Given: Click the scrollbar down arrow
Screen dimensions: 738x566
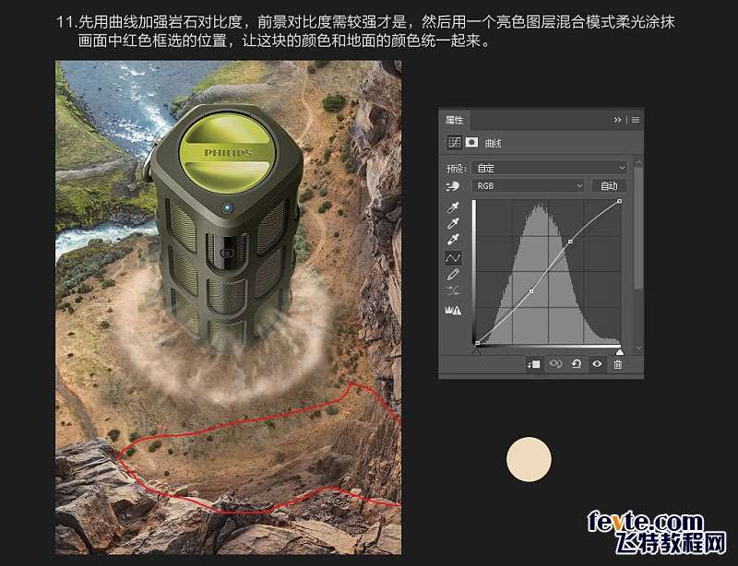Looking at the screenshot, I should click(x=638, y=348).
